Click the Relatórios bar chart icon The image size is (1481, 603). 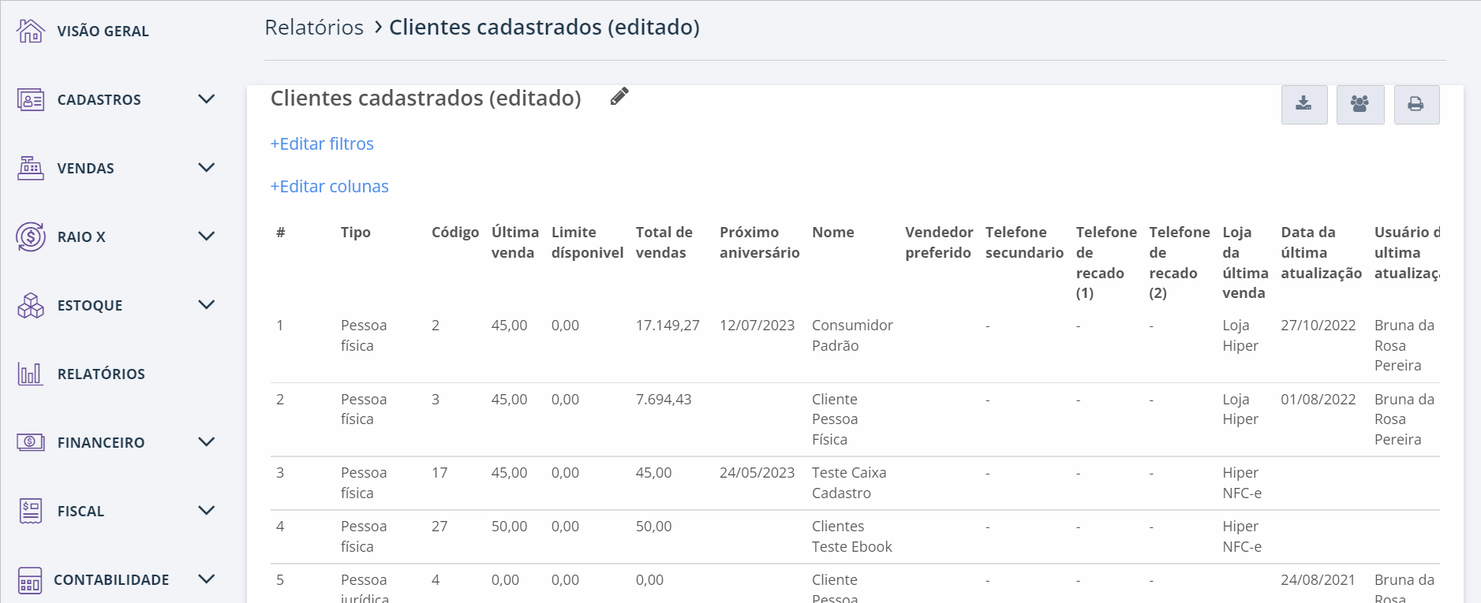click(30, 374)
